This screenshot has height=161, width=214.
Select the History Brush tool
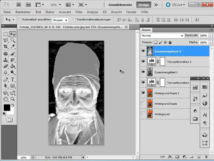point(13,60)
